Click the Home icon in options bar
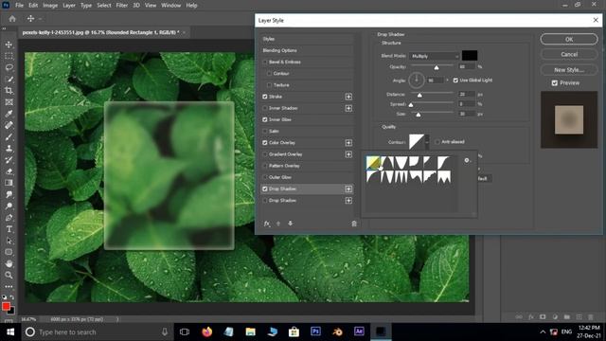 (x=12, y=19)
